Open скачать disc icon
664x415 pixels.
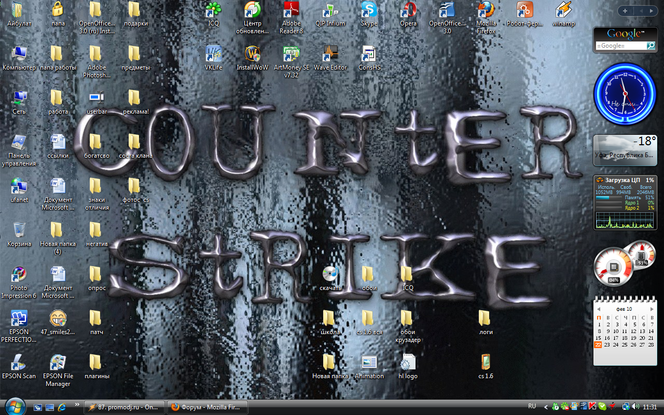[330, 274]
